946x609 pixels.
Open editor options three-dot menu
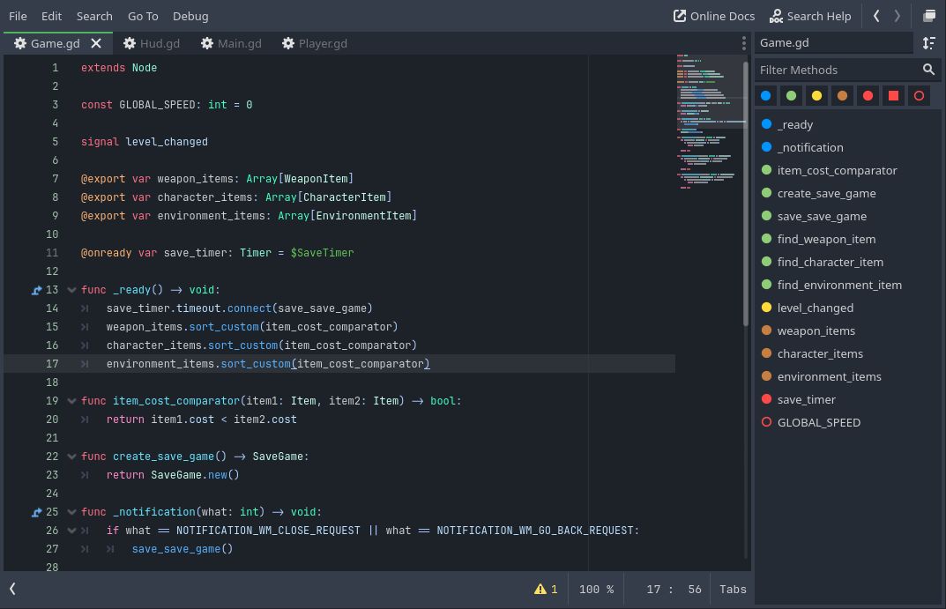tap(743, 43)
